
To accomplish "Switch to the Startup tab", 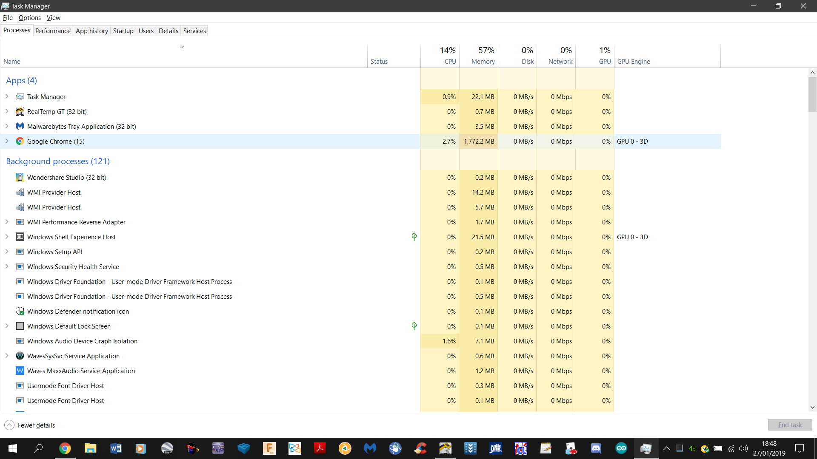I will (x=123, y=31).
